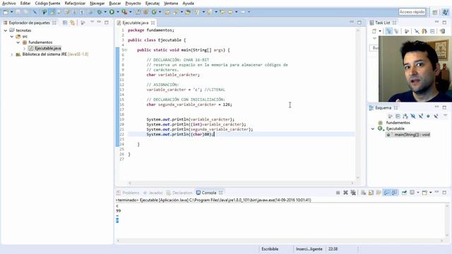Switch to the Declaration tab
This screenshot has height=254, width=452.
coord(179,193)
